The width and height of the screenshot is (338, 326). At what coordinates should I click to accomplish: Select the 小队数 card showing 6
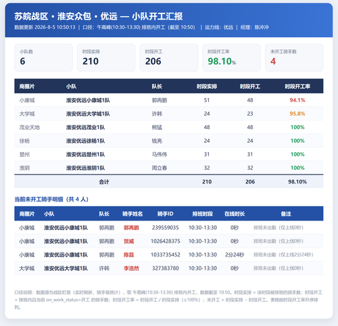point(43,57)
